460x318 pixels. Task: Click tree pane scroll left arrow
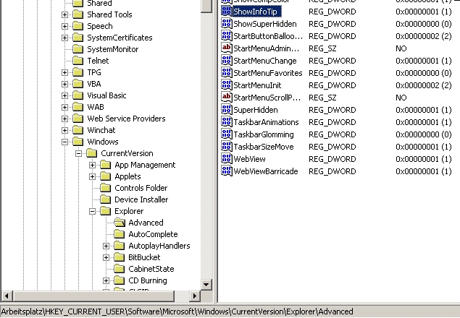(7, 296)
